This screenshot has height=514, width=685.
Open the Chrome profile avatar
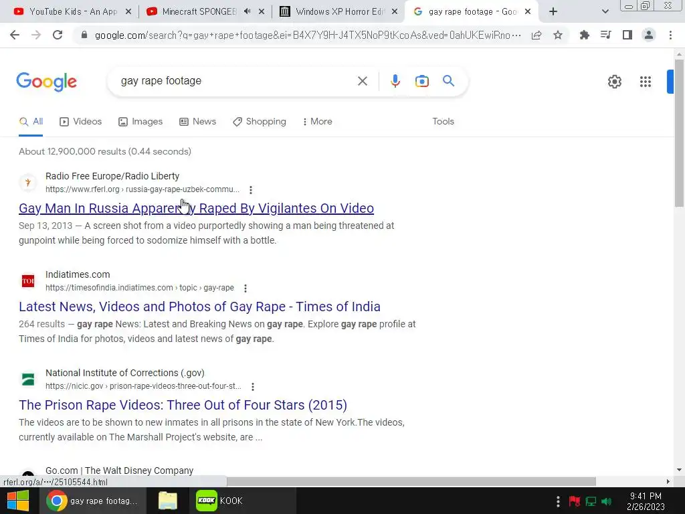pyautogui.click(x=649, y=35)
